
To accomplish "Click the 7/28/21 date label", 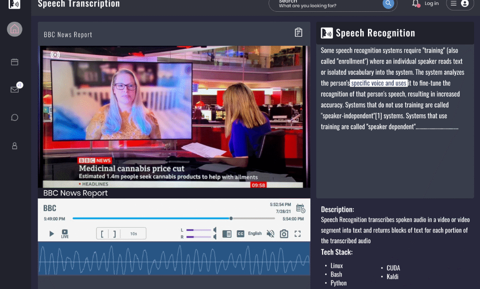I will (284, 212).
